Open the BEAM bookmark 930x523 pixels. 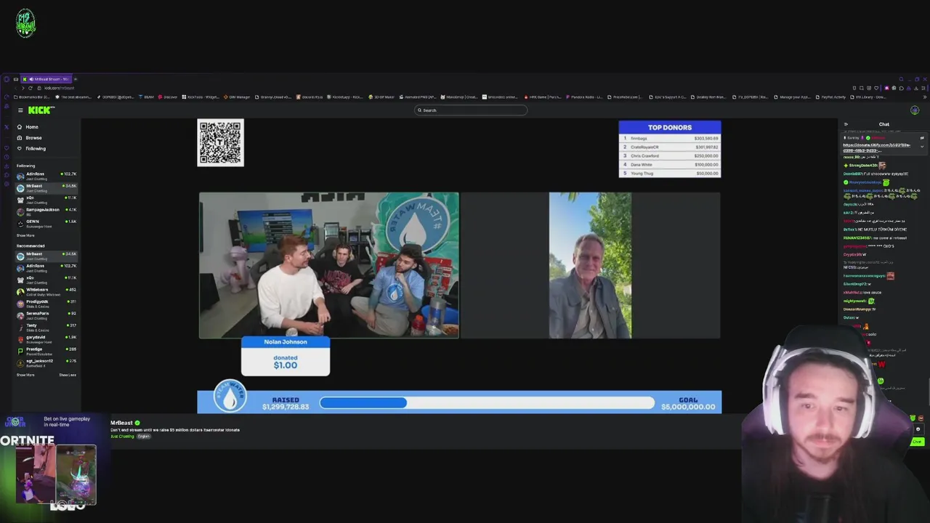146,97
